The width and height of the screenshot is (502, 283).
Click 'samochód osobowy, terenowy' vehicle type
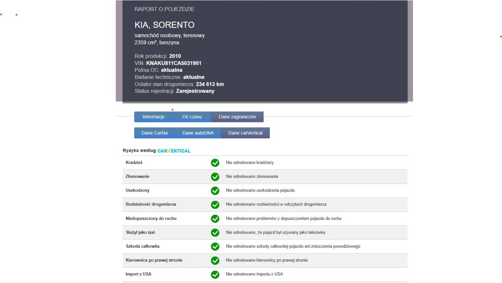pos(169,35)
